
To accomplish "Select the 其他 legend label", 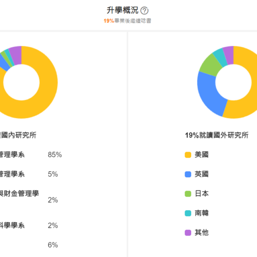I will coord(201,233).
